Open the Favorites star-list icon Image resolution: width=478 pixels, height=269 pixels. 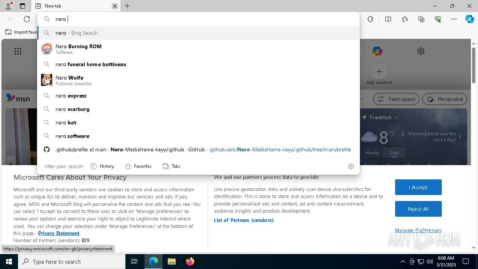pos(405,19)
